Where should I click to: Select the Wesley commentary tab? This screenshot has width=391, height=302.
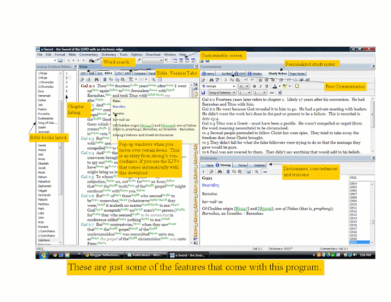pyautogui.click(x=255, y=74)
